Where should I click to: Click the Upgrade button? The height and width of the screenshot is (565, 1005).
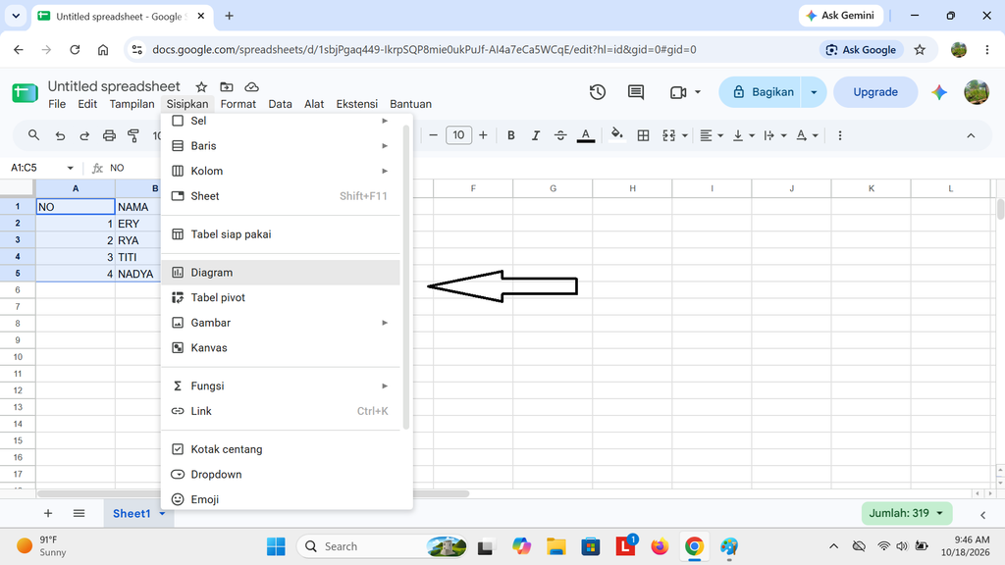click(874, 92)
